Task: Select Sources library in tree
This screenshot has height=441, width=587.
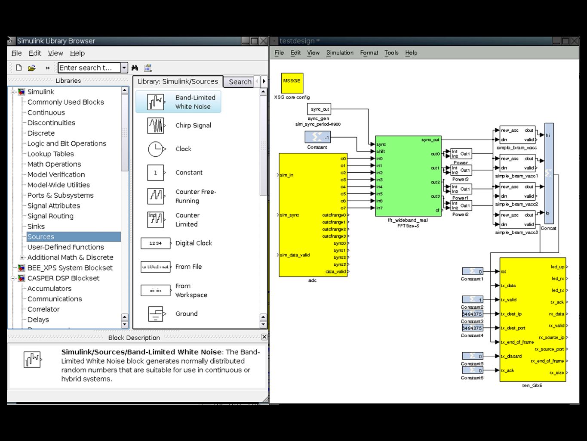Action: (x=74, y=237)
